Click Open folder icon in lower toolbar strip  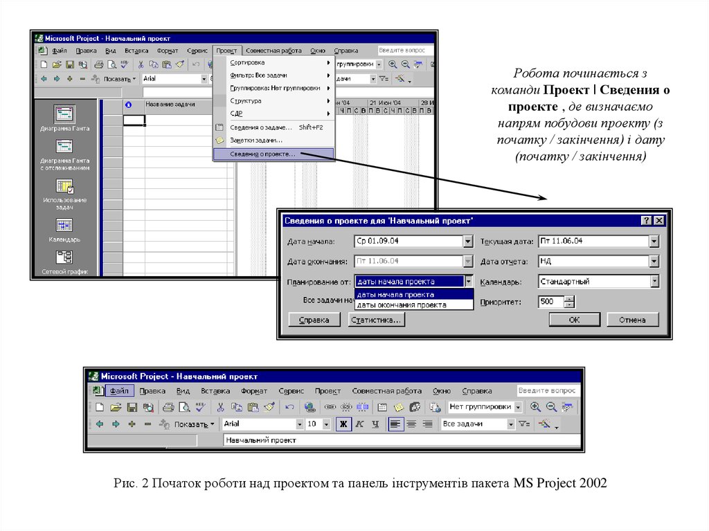pos(116,407)
